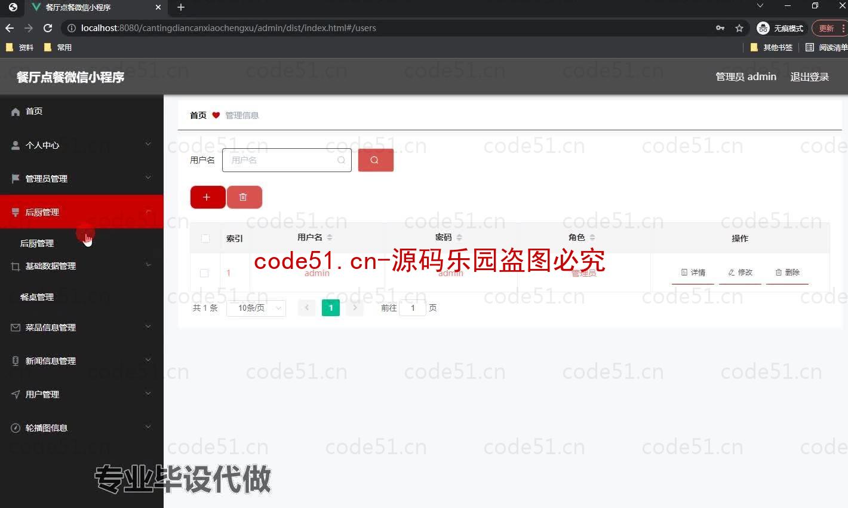This screenshot has width=848, height=508.
Task: Click the crop icon beside 基础数据管理
Action: (x=16, y=267)
